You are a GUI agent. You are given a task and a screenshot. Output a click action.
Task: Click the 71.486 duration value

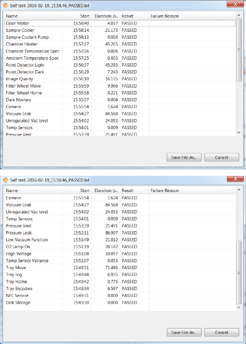111,268
